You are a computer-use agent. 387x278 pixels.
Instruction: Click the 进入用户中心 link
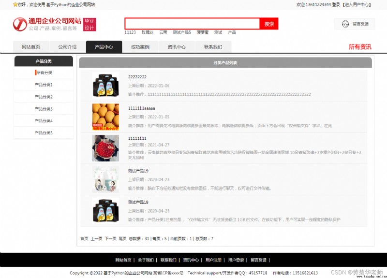click(357, 4)
